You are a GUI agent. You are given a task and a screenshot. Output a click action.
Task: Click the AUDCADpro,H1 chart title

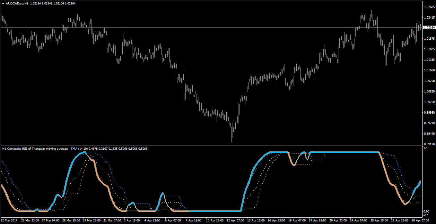(17, 3)
